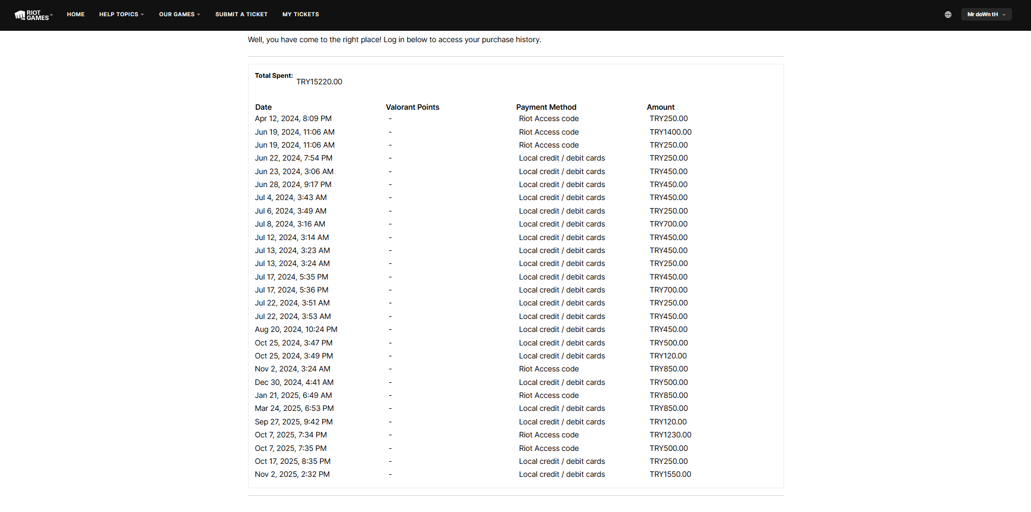Select date Oct 17, 2025, 8:35 PM
This screenshot has width=1031, height=512.
pos(292,461)
